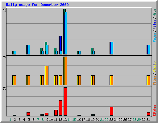The height and width of the screenshot is (123, 158).
Task: Click the red KBytes bar for day 23
Action: [111, 111]
